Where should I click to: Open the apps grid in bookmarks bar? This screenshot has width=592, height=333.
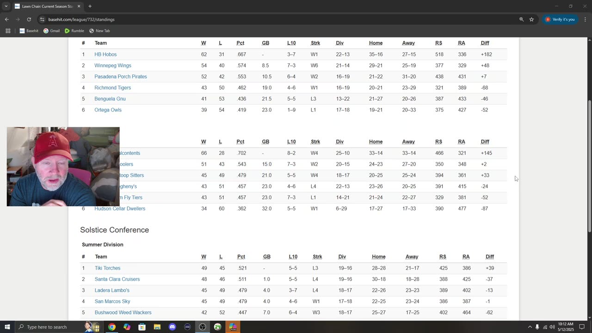tap(8, 31)
